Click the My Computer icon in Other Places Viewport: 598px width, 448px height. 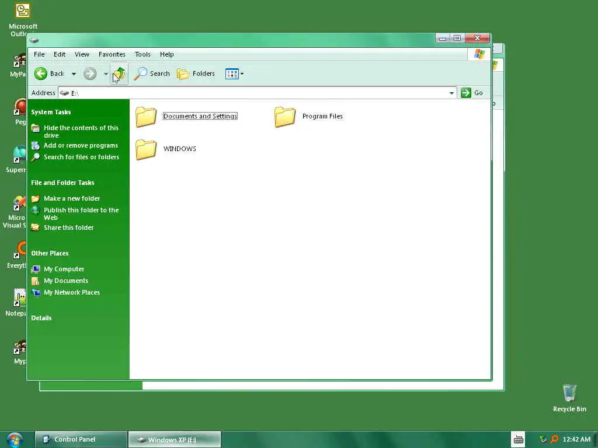36,269
